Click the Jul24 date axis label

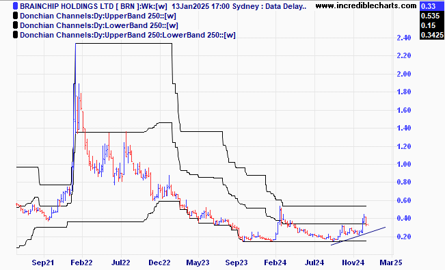point(314,262)
